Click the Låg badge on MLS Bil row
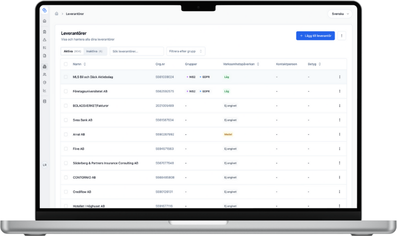The width and height of the screenshot is (397, 236). tap(226, 77)
